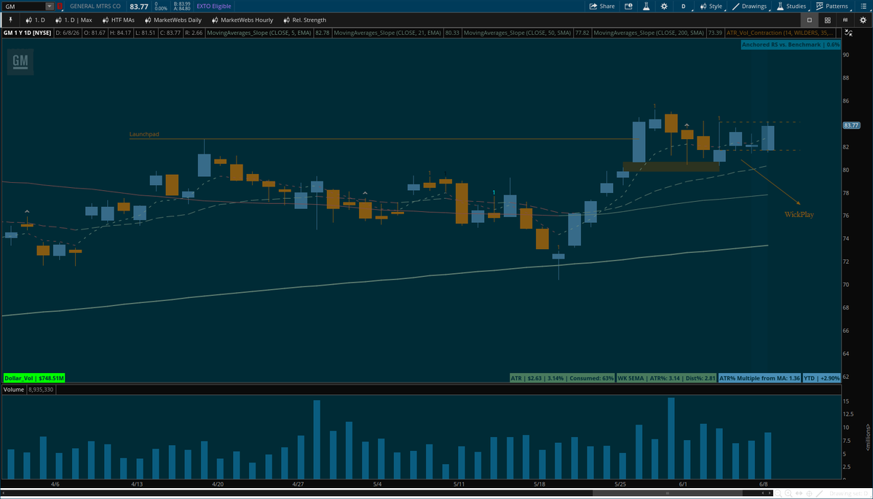Click the horizontal chart scrollbar thumb

coord(668,493)
